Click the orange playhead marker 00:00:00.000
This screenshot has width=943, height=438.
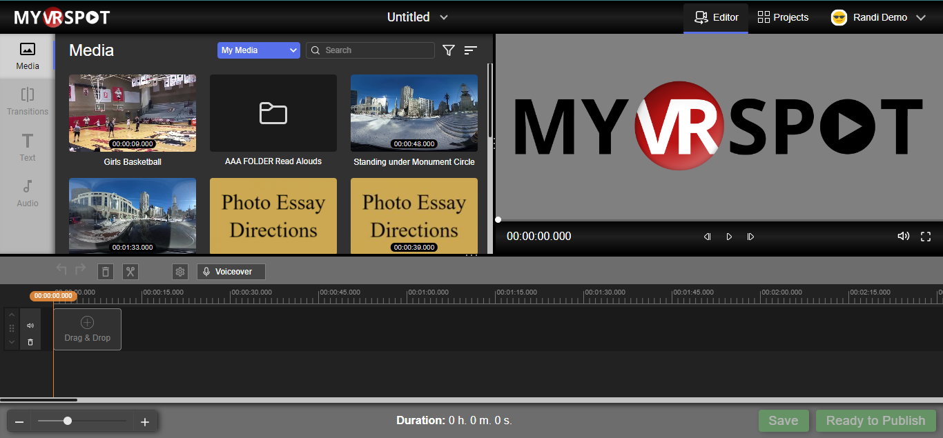point(53,296)
